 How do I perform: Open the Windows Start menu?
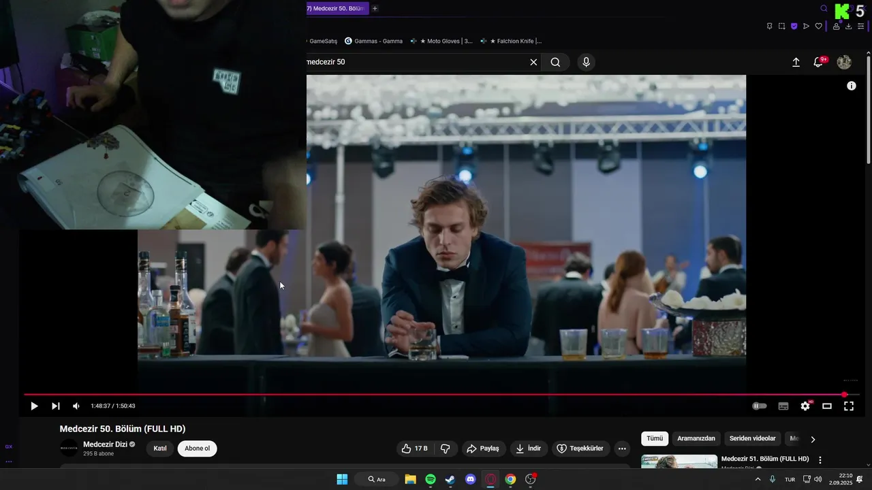pyautogui.click(x=342, y=479)
